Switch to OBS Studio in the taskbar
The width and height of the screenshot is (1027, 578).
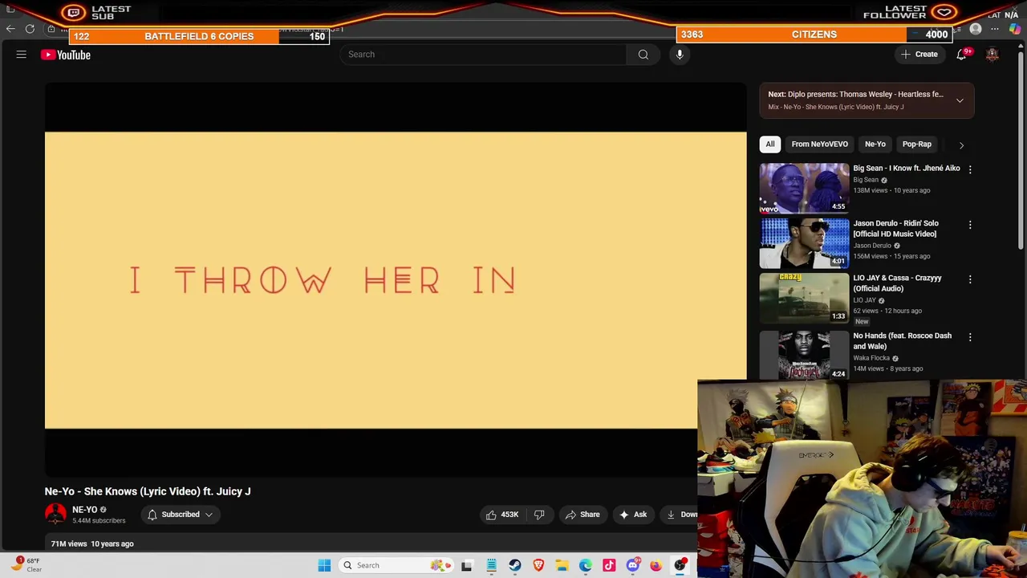coord(680,565)
